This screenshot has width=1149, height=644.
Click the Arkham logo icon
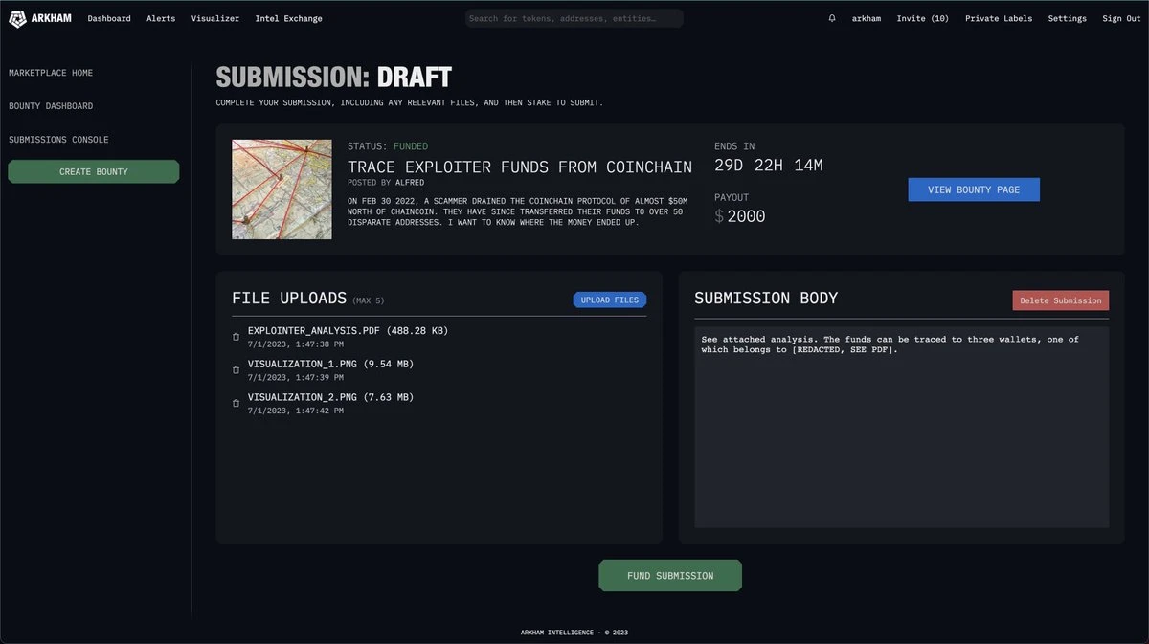tap(17, 18)
